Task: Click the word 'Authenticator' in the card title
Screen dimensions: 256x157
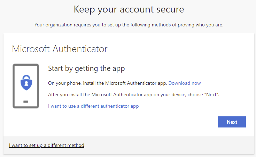Action: click(x=80, y=49)
